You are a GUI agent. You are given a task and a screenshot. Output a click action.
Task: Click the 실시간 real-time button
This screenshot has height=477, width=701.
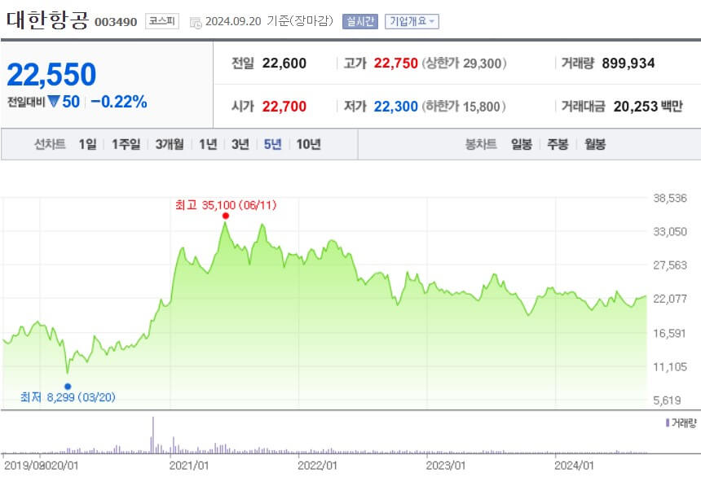tap(360, 21)
